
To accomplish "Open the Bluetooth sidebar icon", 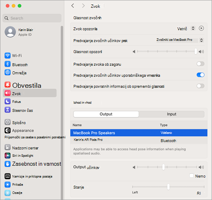I will click(x=7, y=64).
